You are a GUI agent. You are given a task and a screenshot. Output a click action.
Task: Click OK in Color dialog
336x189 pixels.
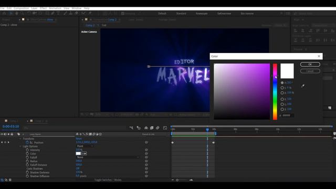[310, 64]
